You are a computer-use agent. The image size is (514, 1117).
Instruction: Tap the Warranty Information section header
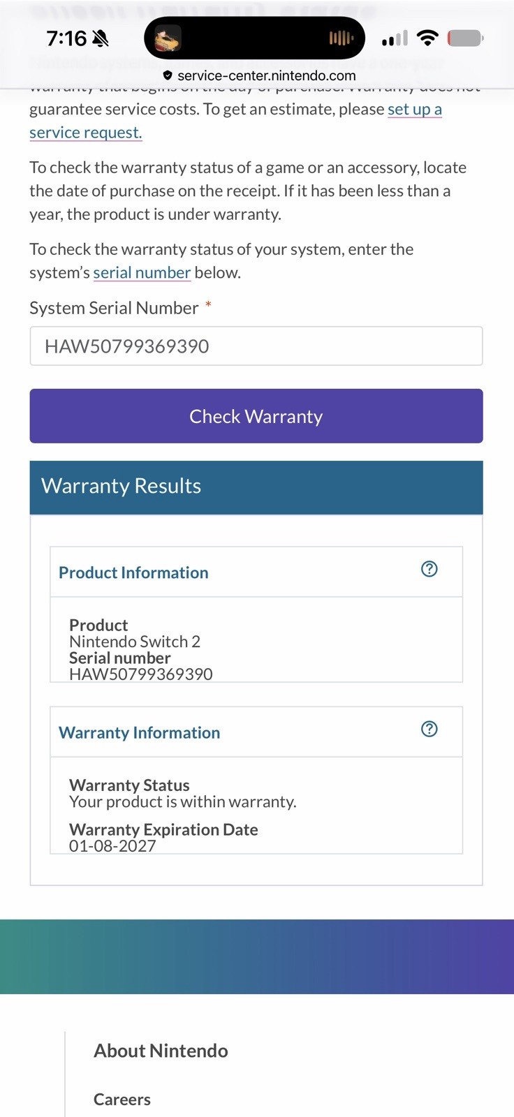click(256, 732)
